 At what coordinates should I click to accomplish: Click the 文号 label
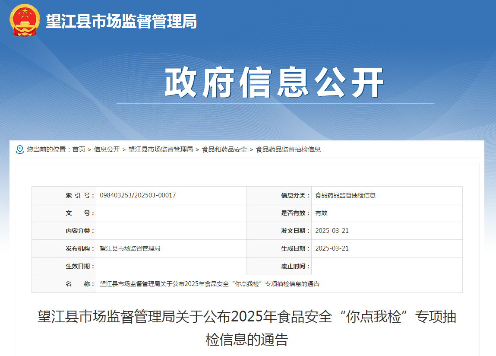[x=80, y=213]
